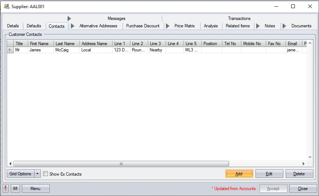Screen dimensions: 319x196
Task: Click the Delete contact button
Action: [299, 174]
